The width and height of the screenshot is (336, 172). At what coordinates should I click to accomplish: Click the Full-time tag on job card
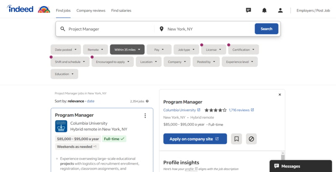[x=114, y=139]
